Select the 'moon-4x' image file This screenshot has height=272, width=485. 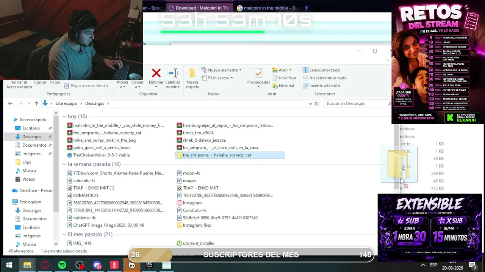(x=188, y=173)
